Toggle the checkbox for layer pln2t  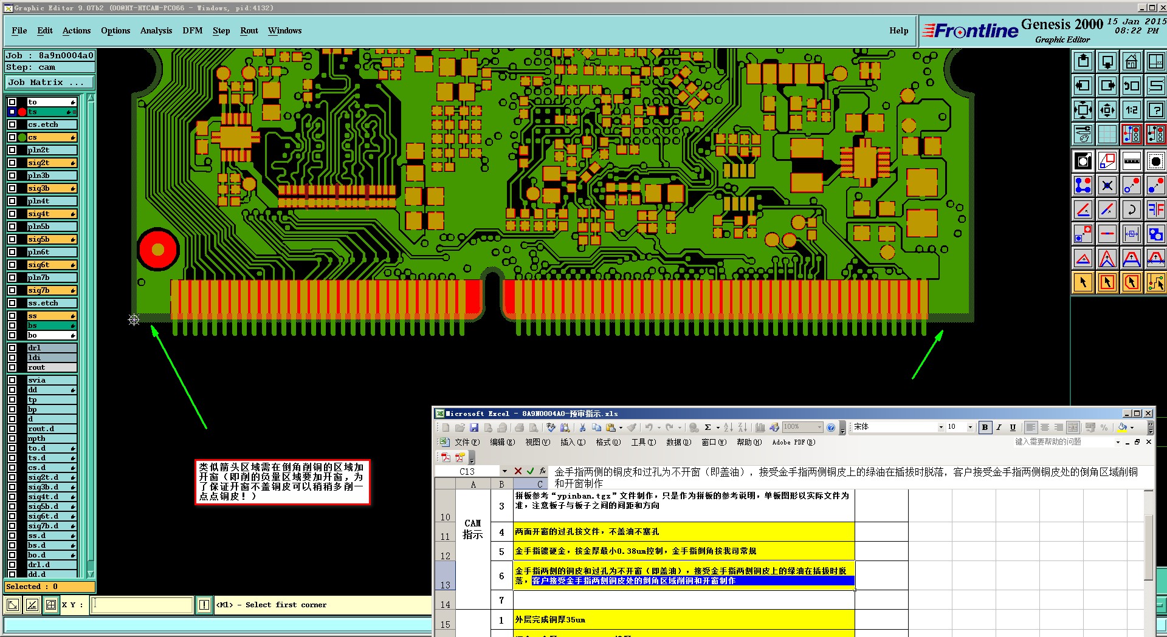pos(12,150)
